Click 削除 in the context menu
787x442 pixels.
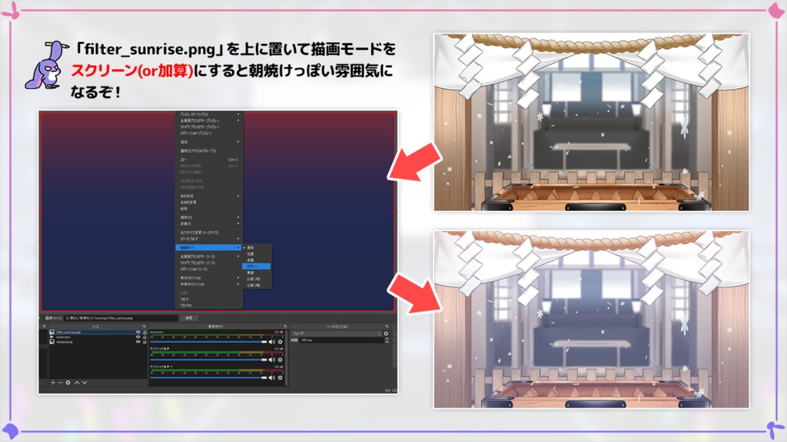tap(209, 208)
